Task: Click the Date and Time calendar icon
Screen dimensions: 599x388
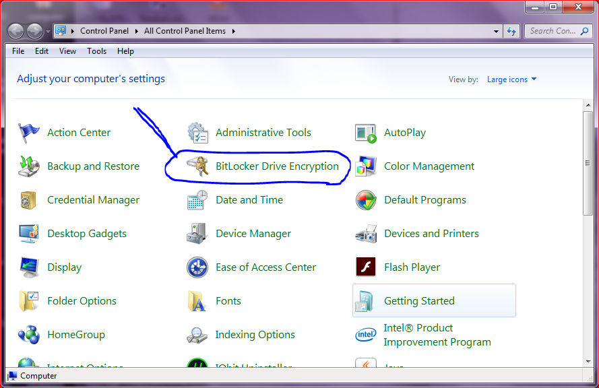Action: pos(197,200)
